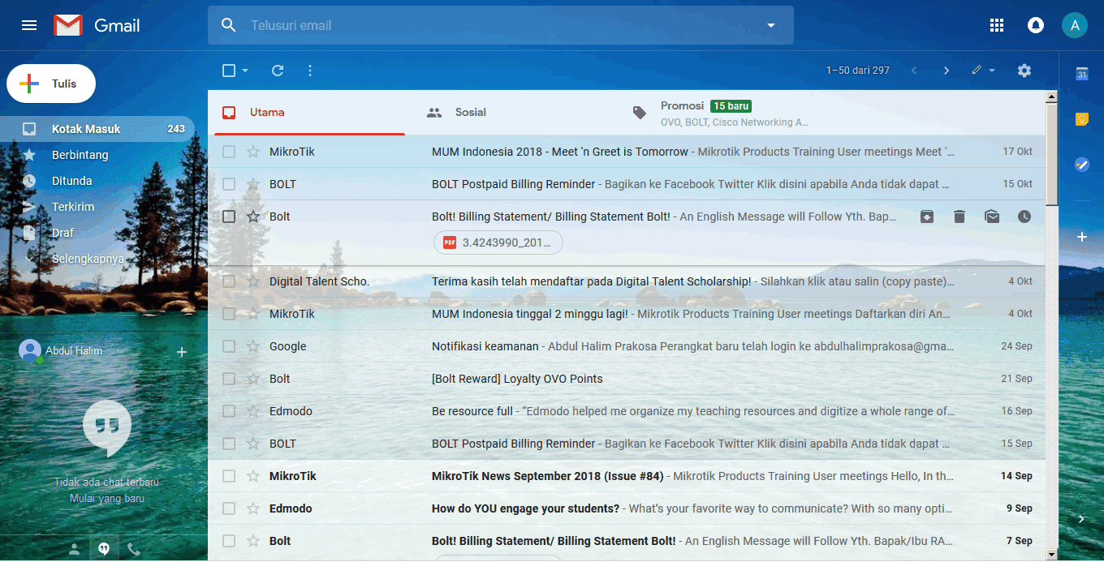
Task: Switch to the Promosi tab
Action: click(x=722, y=113)
